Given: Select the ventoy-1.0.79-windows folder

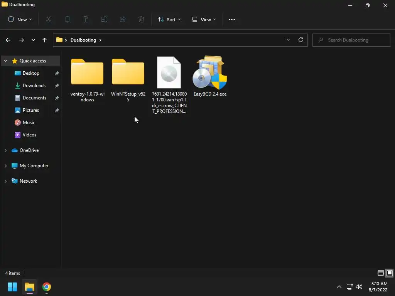Looking at the screenshot, I should (87, 79).
